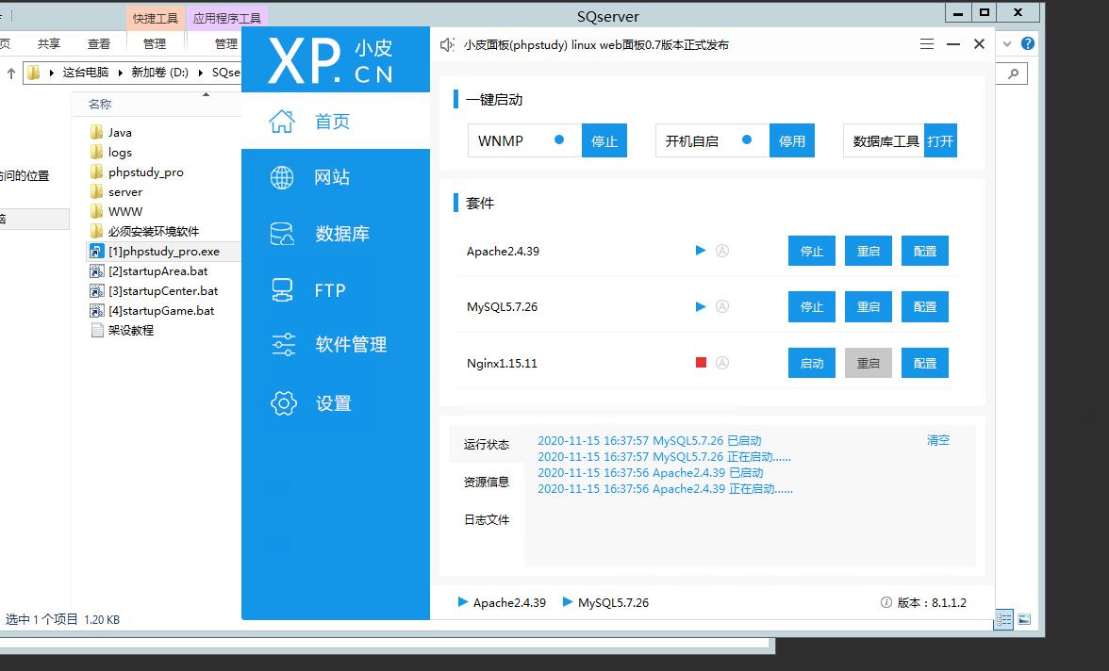Screen dimensions: 1109x671
Task: Toggle MySQL5.7.26 auto-start circle icon
Action: [722, 306]
